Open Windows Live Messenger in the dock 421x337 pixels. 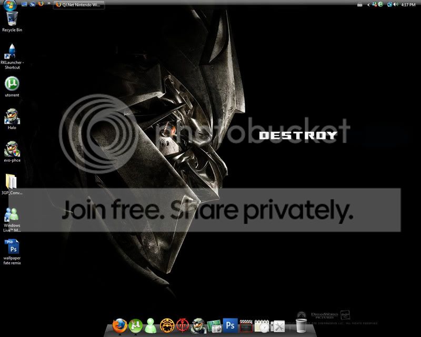pyautogui.click(x=152, y=325)
